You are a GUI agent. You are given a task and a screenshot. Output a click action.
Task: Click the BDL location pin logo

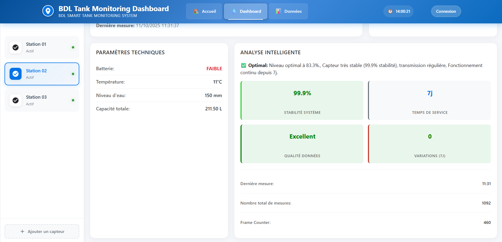click(x=48, y=11)
